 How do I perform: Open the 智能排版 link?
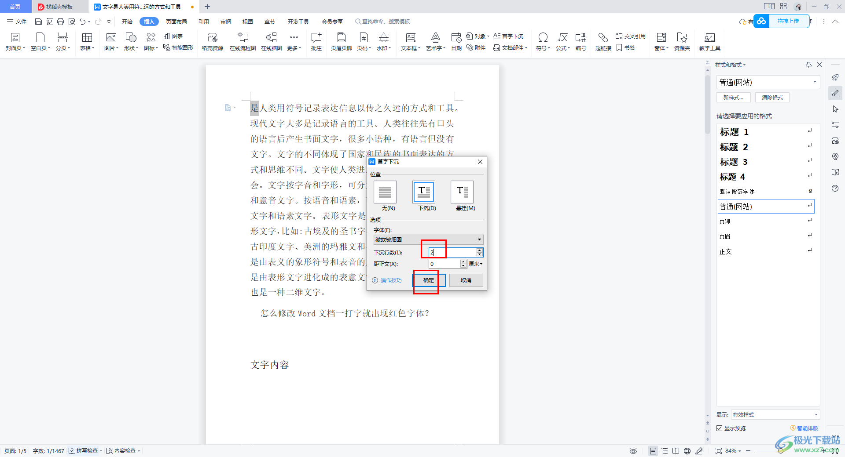805,428
